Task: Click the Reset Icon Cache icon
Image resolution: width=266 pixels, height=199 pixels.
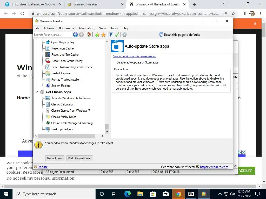Action: pos(48,48)
